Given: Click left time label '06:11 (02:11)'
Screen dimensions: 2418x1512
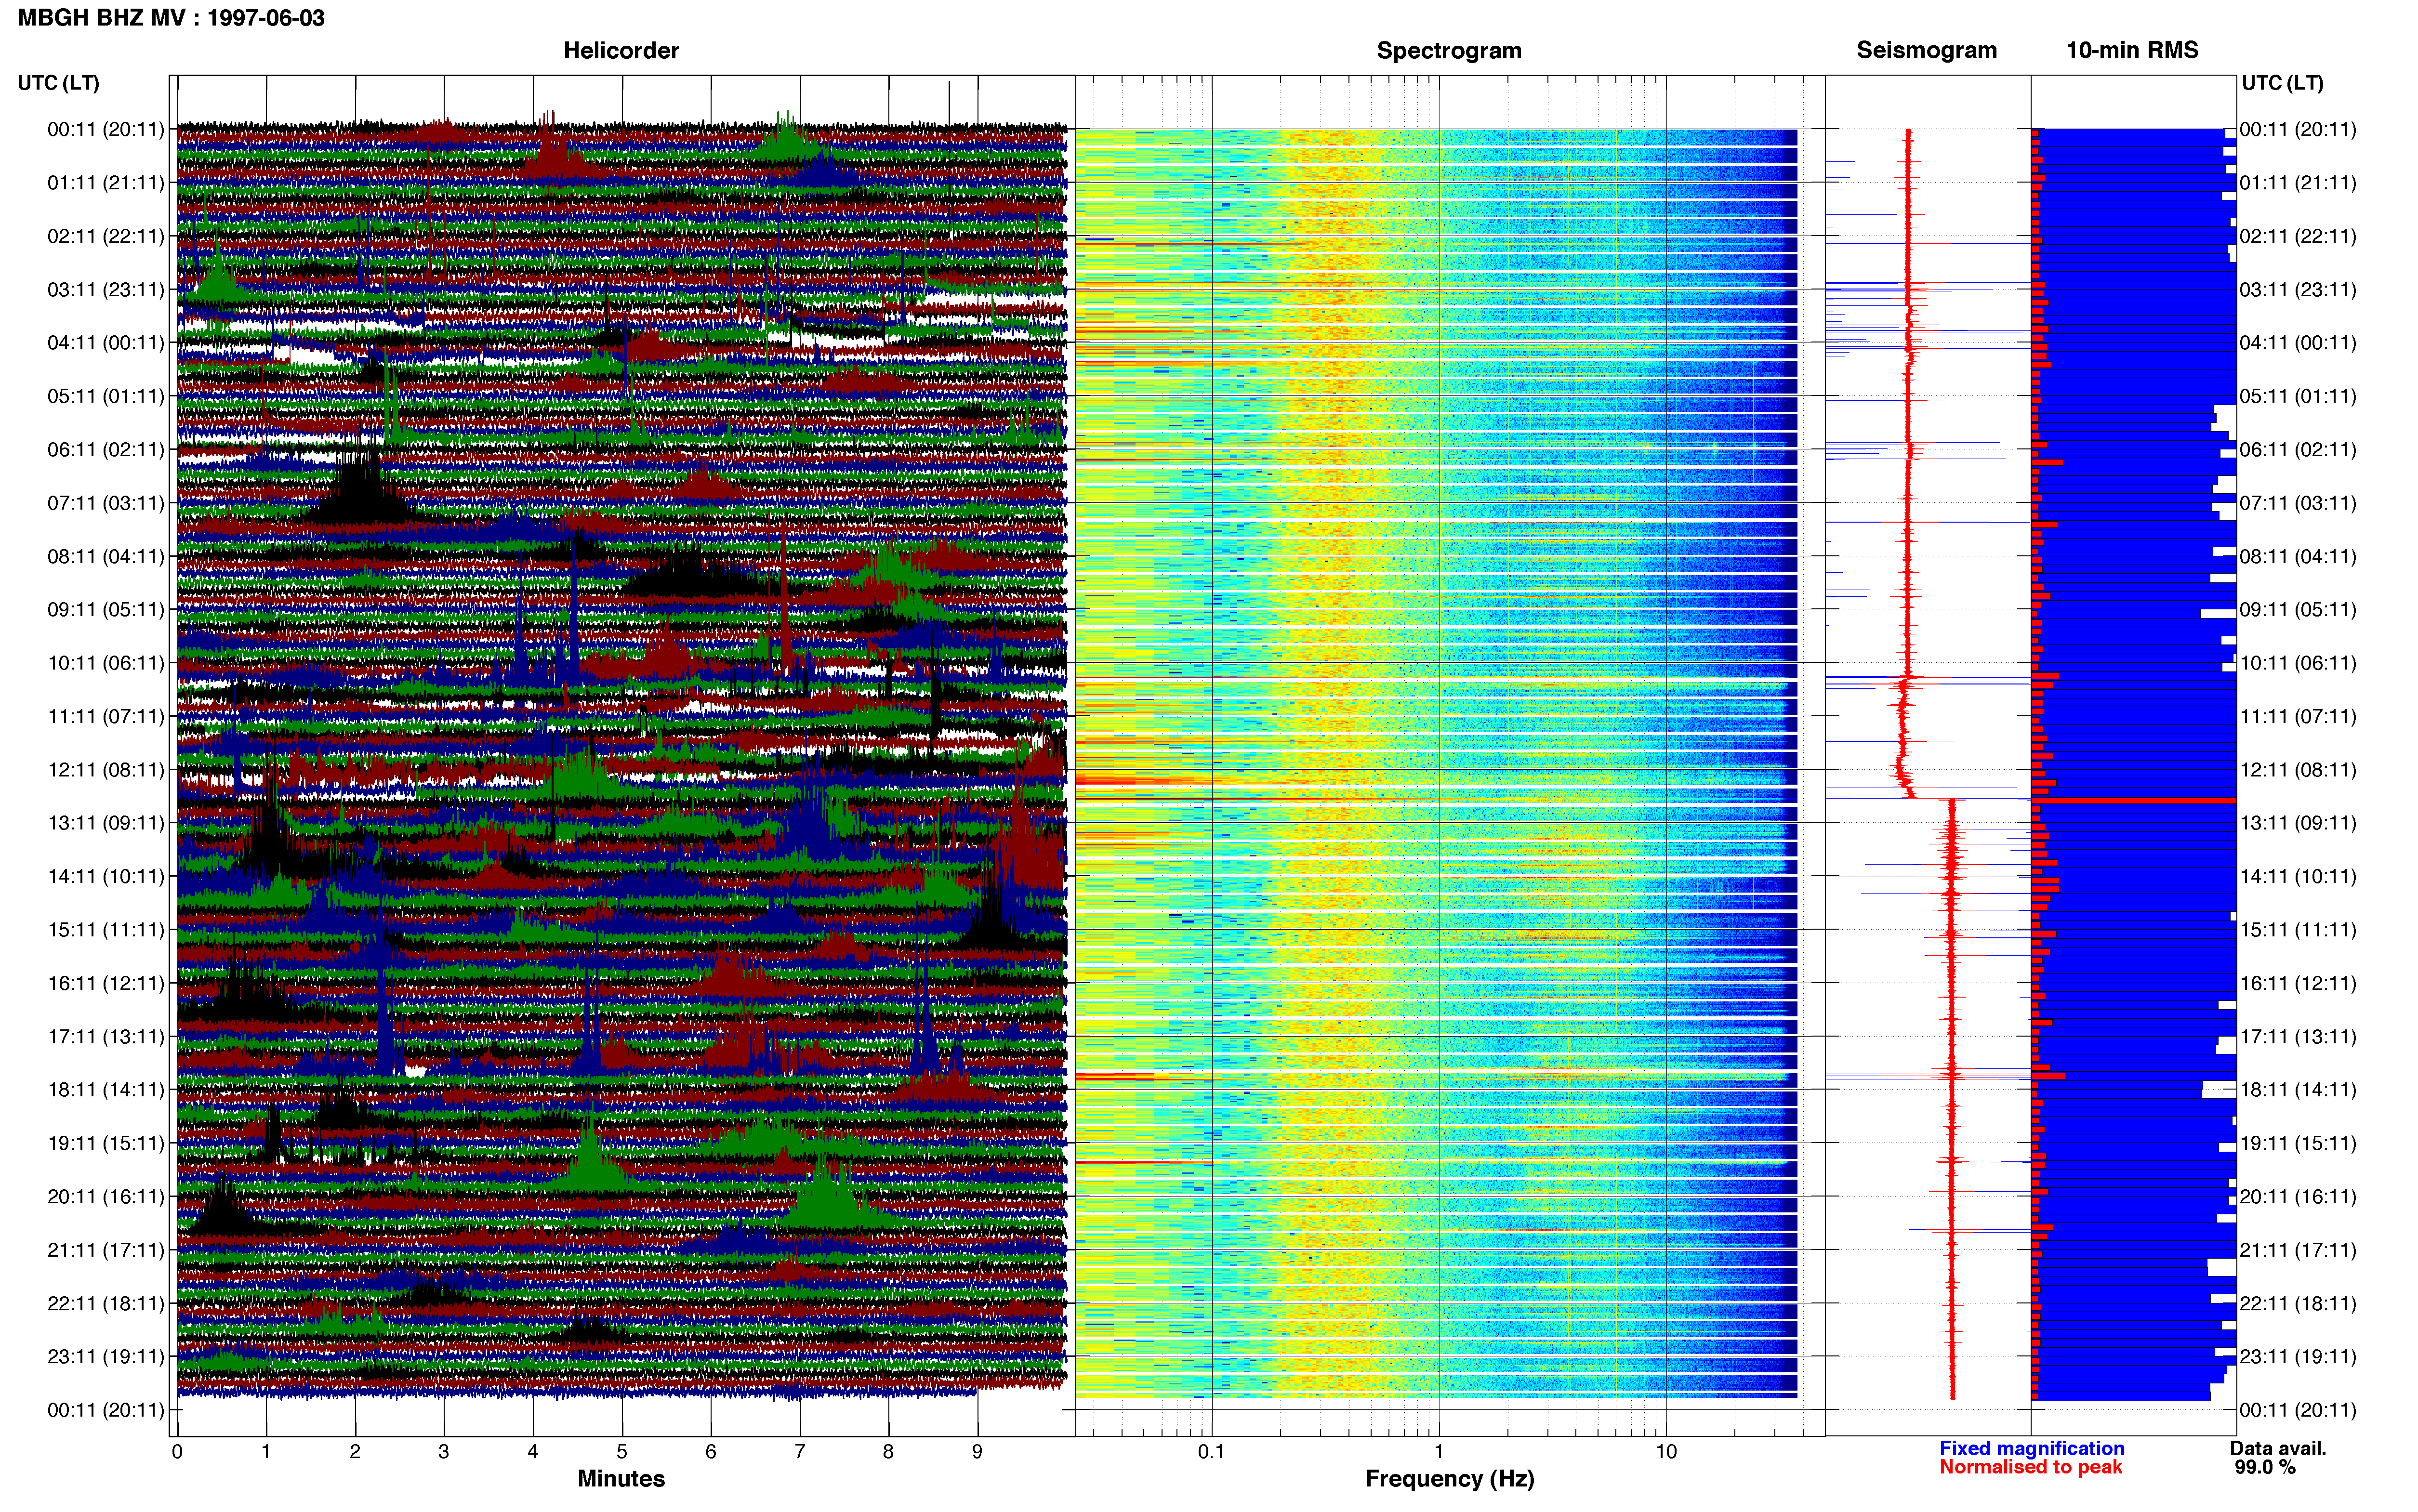Looking at the screenshot, I should tap(106, 450).
